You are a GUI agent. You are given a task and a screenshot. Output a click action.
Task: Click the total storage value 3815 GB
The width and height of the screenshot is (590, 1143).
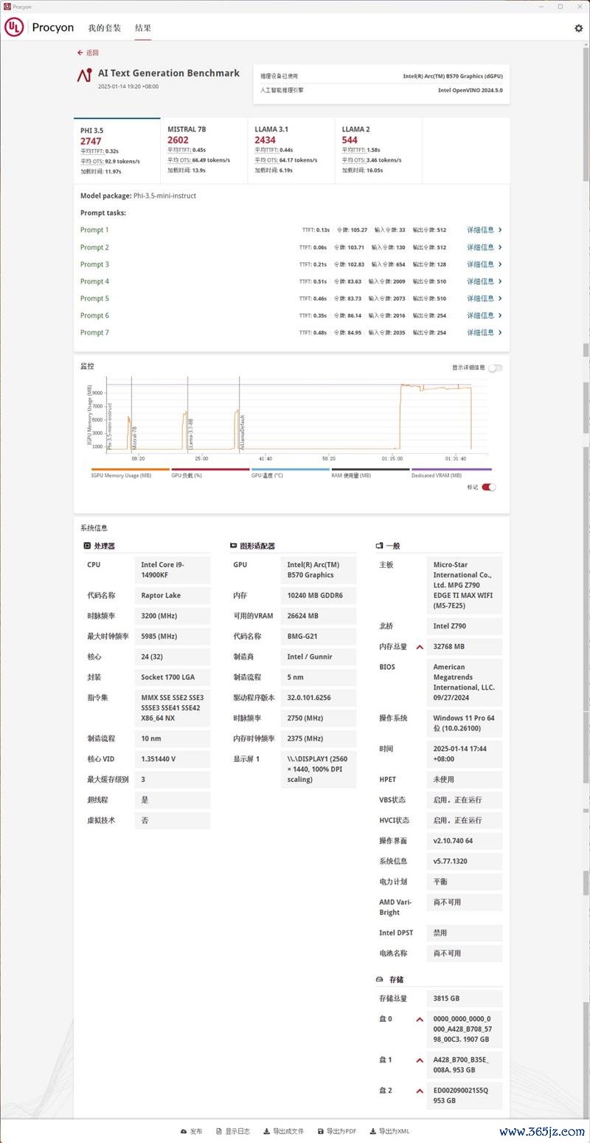coord(465,999)
